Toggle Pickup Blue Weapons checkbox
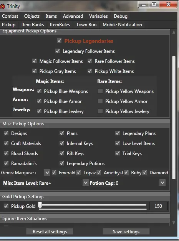 (x=39, y=91)
